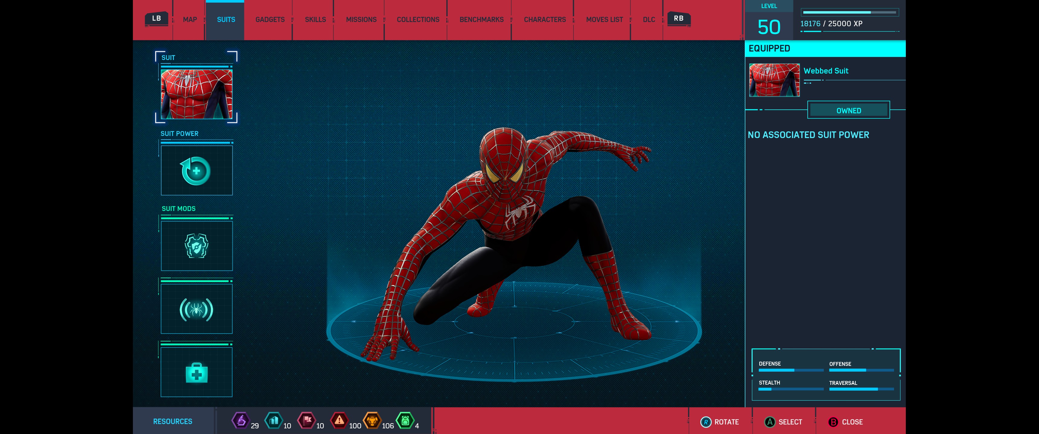Click the red crime token warning icon
Viewport: 1039px width, 434px height.
[x=339, y=421]
